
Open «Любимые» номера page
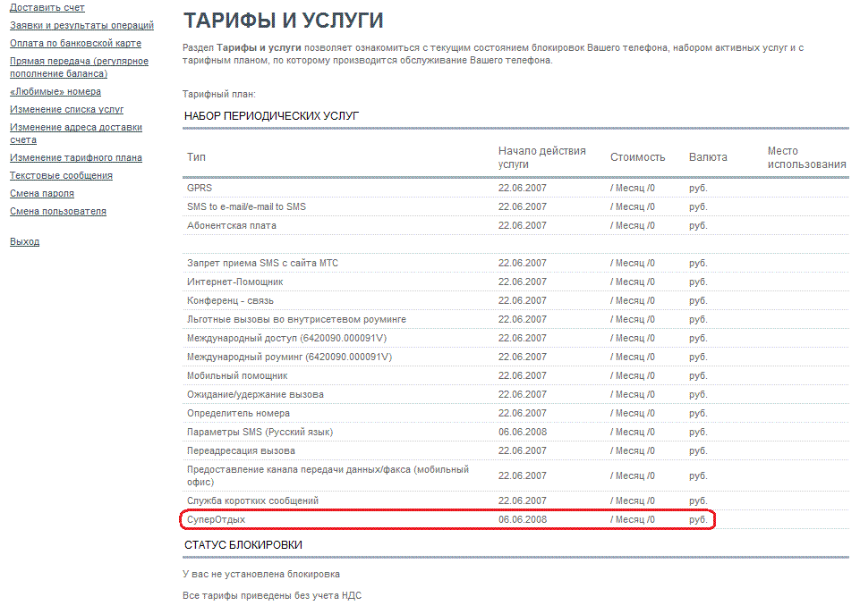point(55,91)
